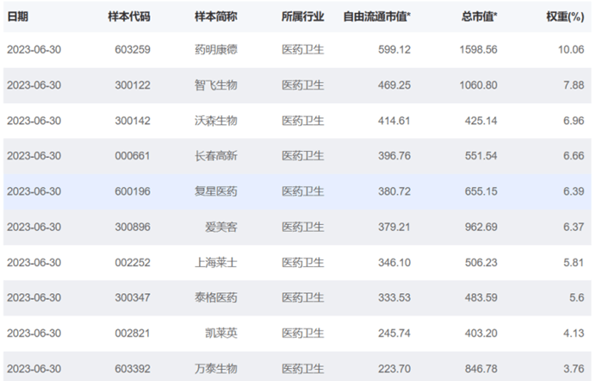The image size is (596, 381).
Task: Click free-float value 333.53
Action: pyautogui.click(x=394, y=297)
